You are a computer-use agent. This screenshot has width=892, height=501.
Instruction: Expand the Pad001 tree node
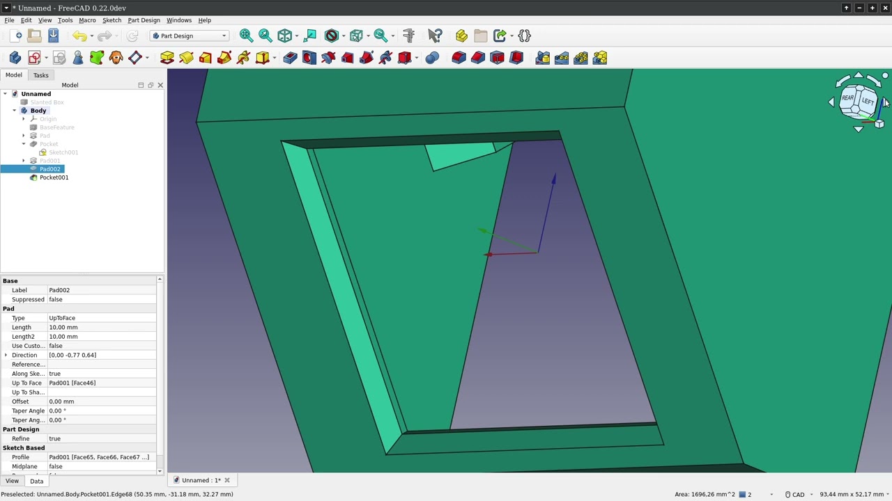click(x=24, y=161)
